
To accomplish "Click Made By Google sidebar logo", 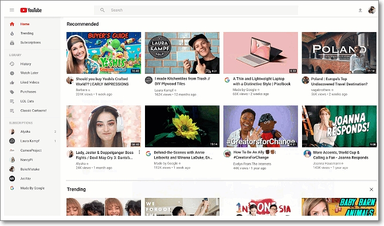I will [12, 188].
